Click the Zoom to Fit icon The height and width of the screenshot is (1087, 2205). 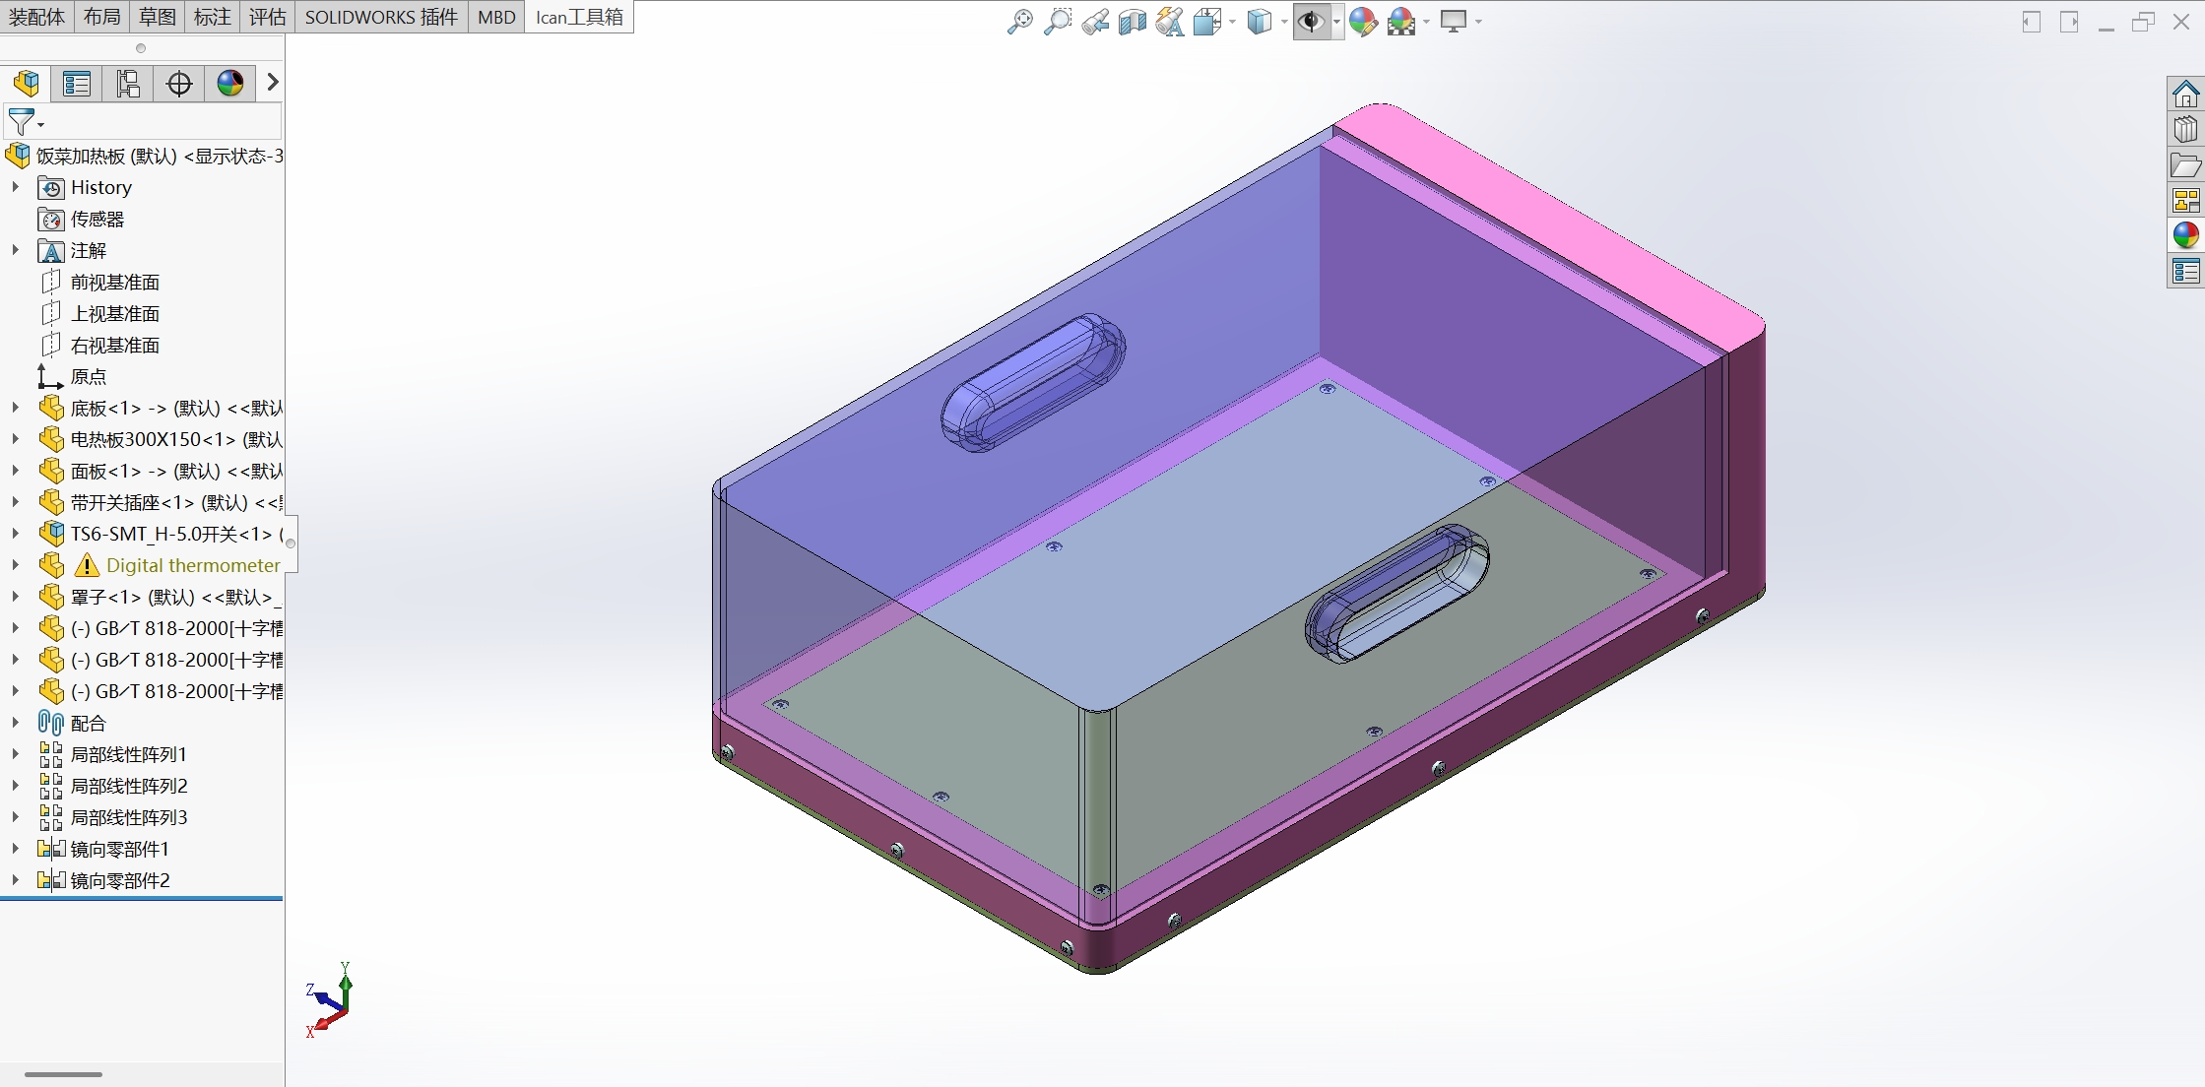pos(1019,21)
